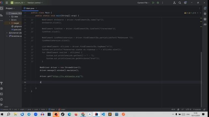Screen dimensions: 209x117
Task: Open editor tab options three-dot icon
Action: (x=200, y=8)
